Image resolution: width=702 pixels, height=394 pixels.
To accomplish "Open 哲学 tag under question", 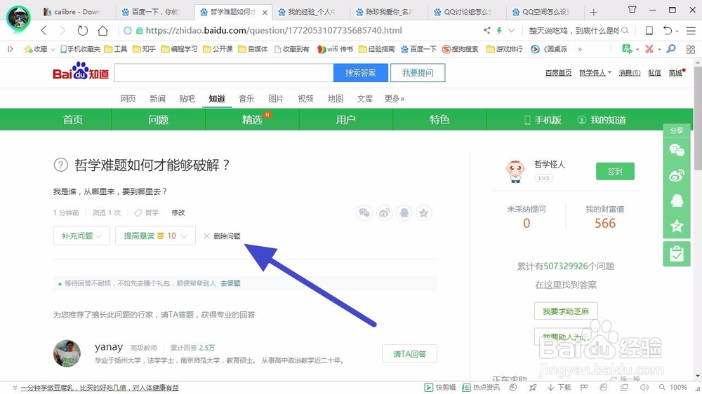I will 152,212.
